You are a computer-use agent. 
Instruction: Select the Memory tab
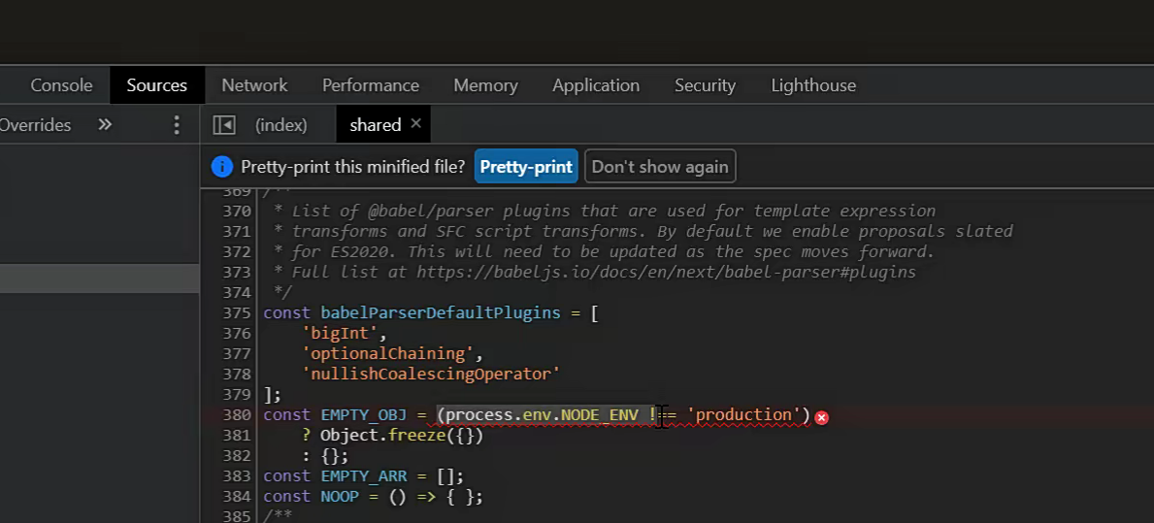pos(485,85)
